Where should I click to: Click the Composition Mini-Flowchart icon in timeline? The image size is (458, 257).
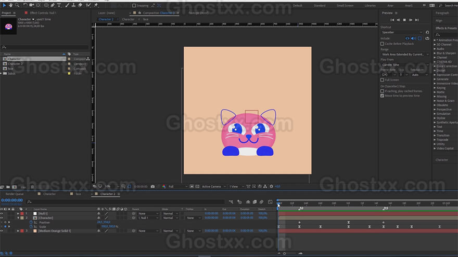click(231, 201)
